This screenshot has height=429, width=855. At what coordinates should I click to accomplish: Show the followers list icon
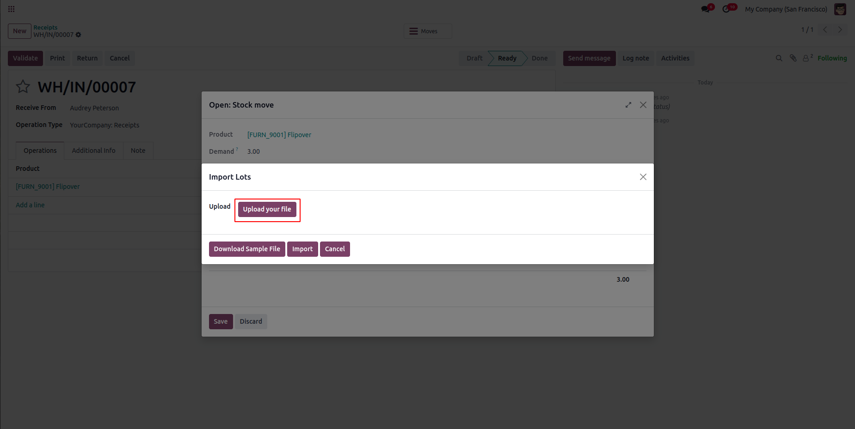tap(806, 58)
